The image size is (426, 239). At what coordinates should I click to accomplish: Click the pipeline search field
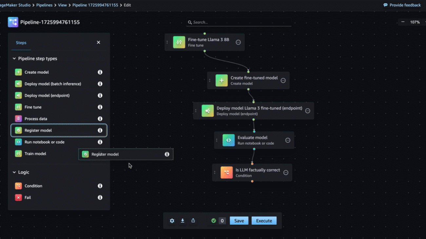click(239, 22)
